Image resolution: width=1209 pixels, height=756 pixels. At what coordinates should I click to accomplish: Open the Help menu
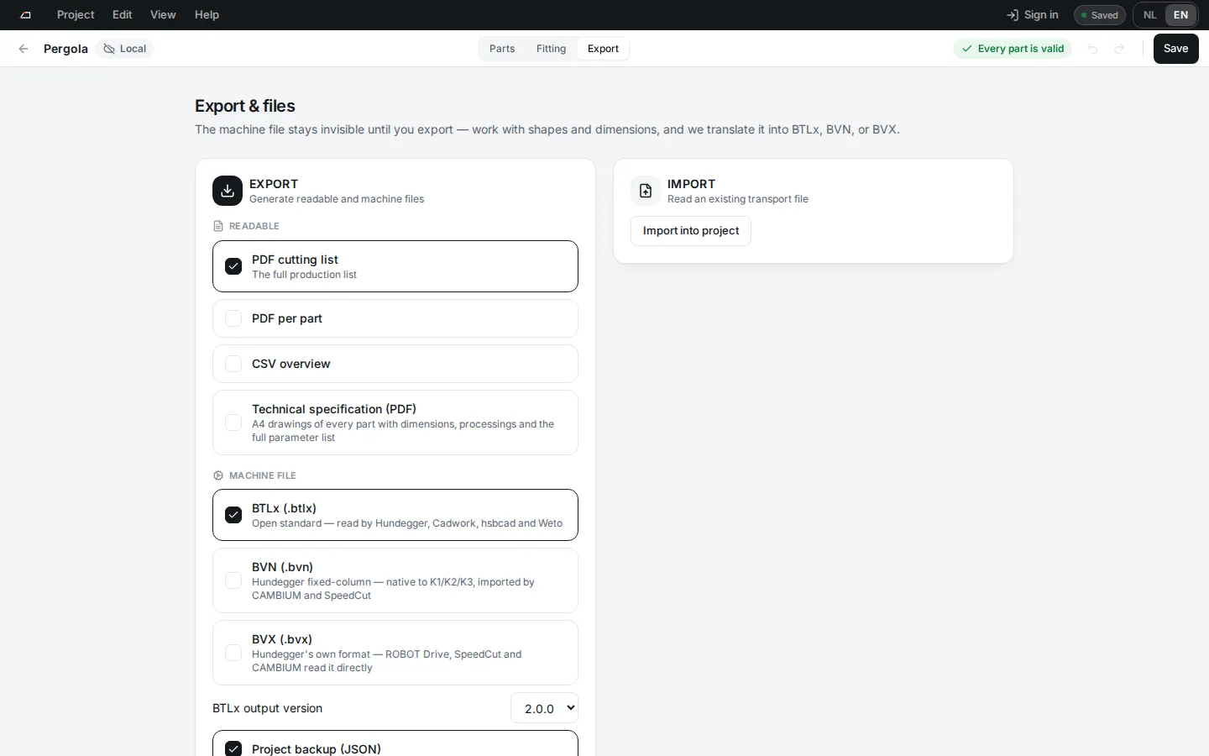(207, 15)
